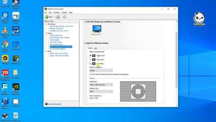Viewport: 216px width, 122px height.
Task: Open the Display menu
Action: pos(64,13)
